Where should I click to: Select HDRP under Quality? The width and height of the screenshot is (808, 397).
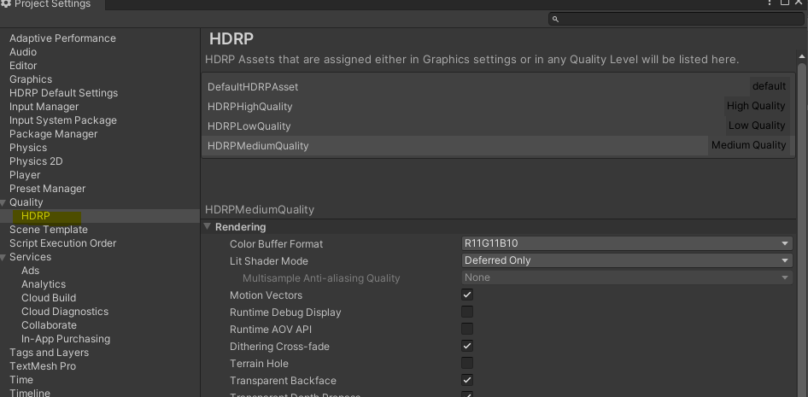click(36, 216)
